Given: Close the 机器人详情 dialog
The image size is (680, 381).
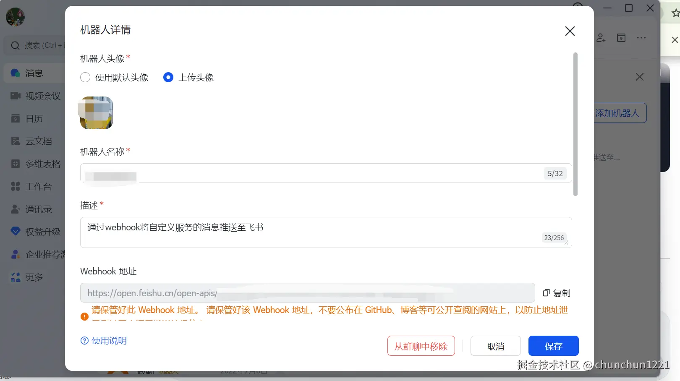Looking at the screenshot, I should tap(570, 31).
